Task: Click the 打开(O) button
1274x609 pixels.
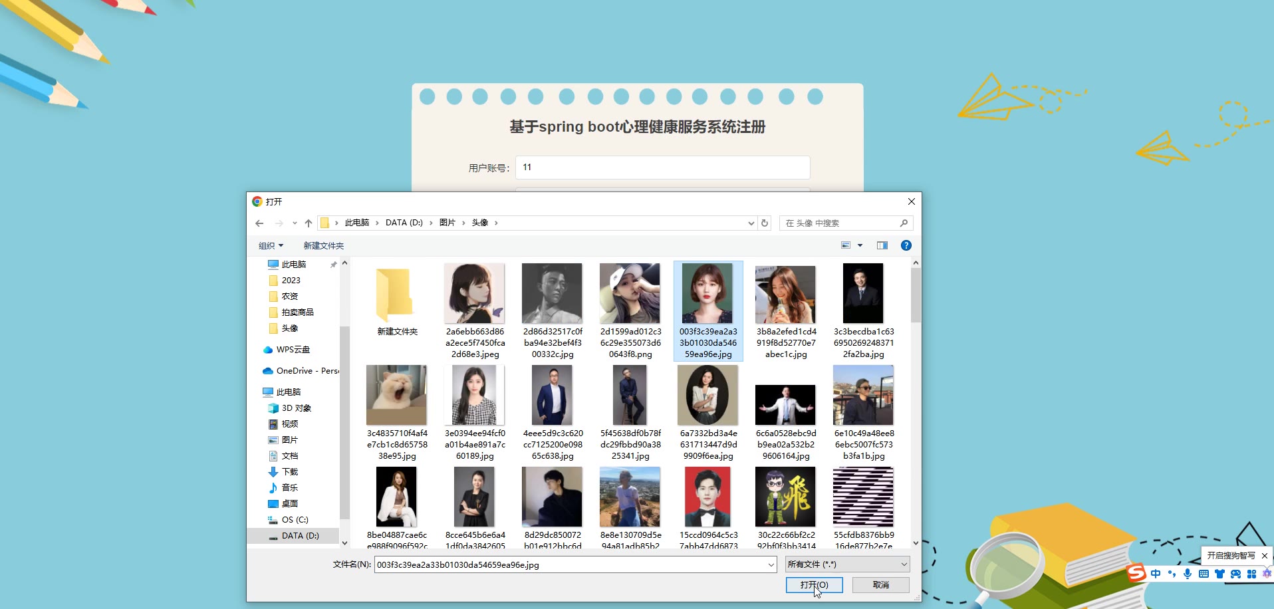Action: coord(814,585)
